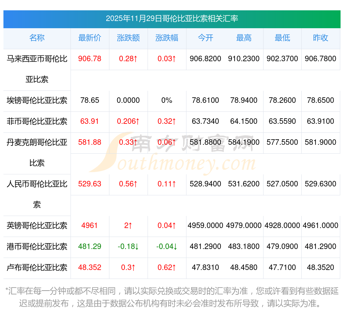Select the 最新价 column header
Image resolution: width=344 pixels, height=314 pixels.
coord(90,38)
